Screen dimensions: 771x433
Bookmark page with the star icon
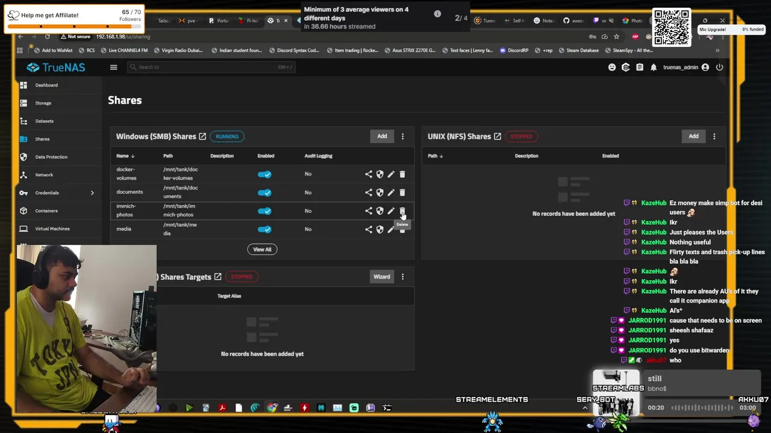pos(616,37)
